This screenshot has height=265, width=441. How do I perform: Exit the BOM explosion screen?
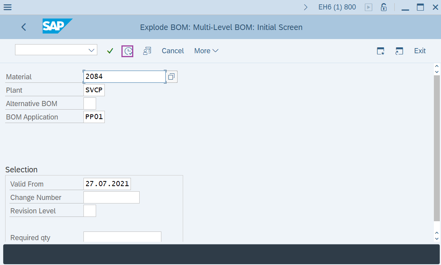click(420, 51)
